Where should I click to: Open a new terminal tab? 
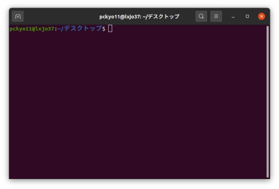(x=17, y=17)
